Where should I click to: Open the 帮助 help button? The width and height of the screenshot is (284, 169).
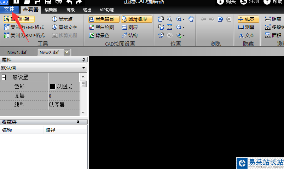coord(273,2)
